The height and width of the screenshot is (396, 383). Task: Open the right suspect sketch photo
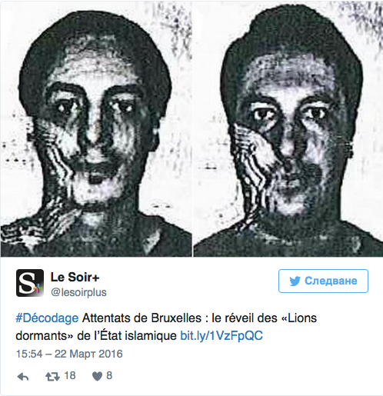point(288,129)
